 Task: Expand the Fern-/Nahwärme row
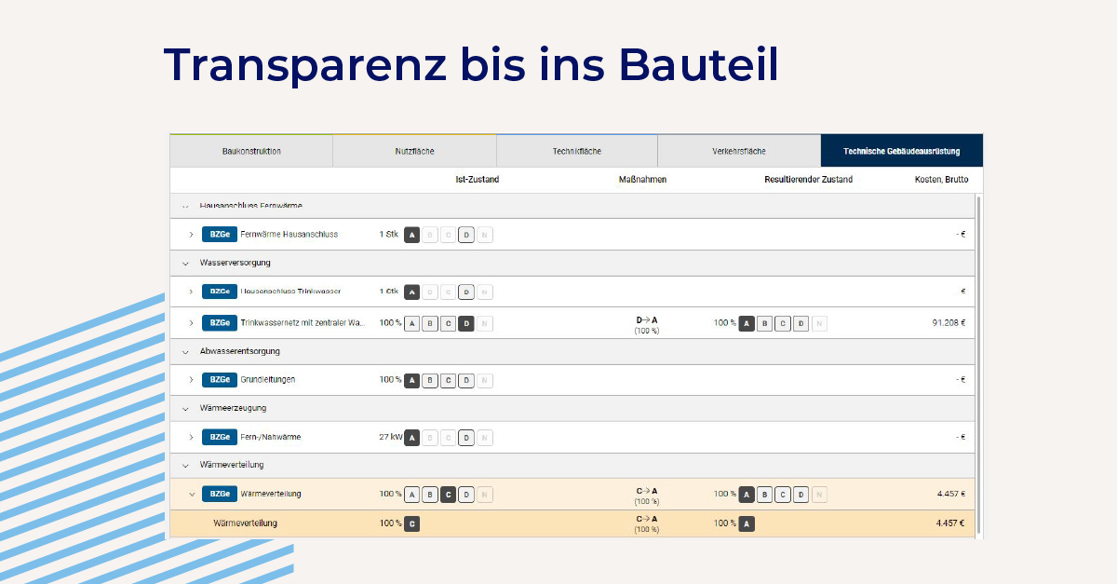tap(192, 437)
